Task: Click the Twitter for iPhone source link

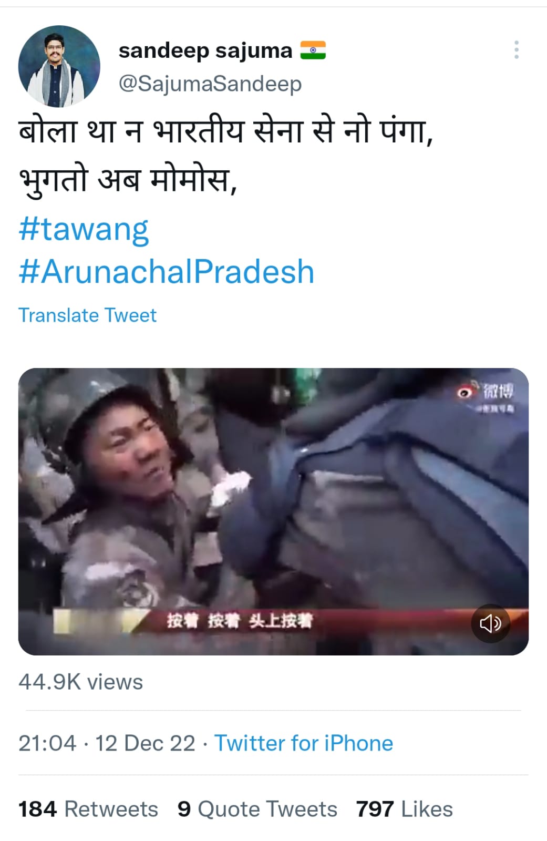Action: (304, 743)
